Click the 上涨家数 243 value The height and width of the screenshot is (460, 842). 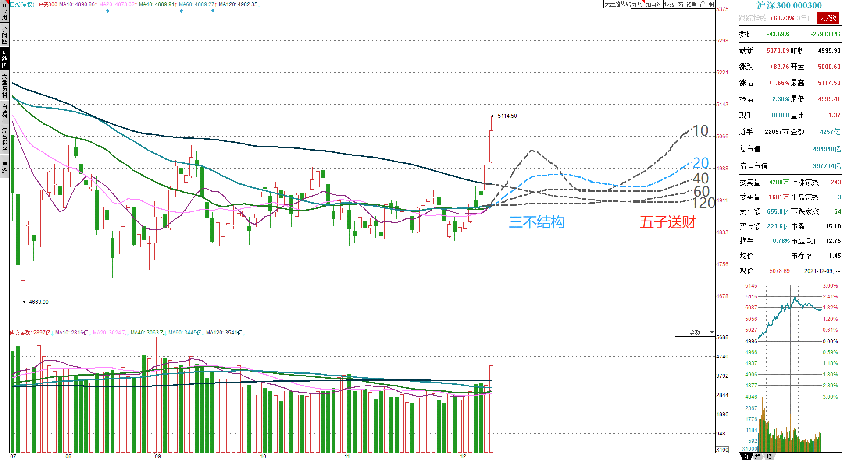point(835,182)
